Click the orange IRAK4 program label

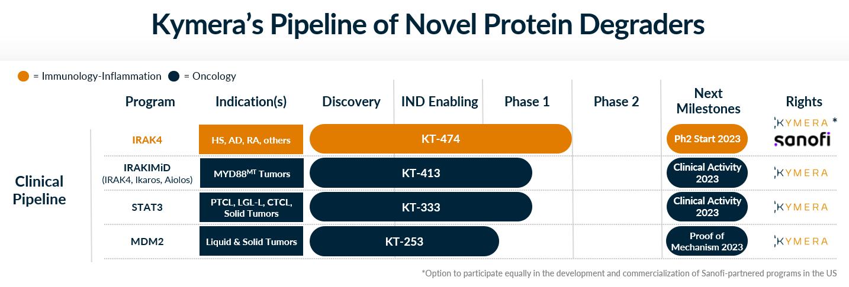[147, 140]
